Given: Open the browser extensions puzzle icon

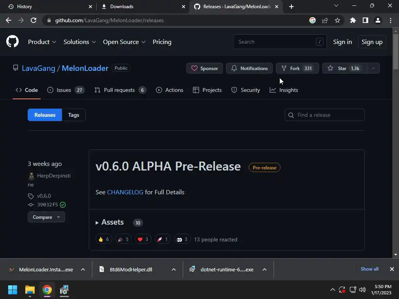Looking at the screenshot, I should 353,20.
